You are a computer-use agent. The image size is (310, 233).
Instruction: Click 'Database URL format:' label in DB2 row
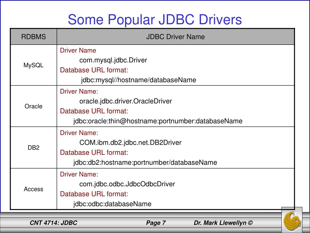coord(94,153)
